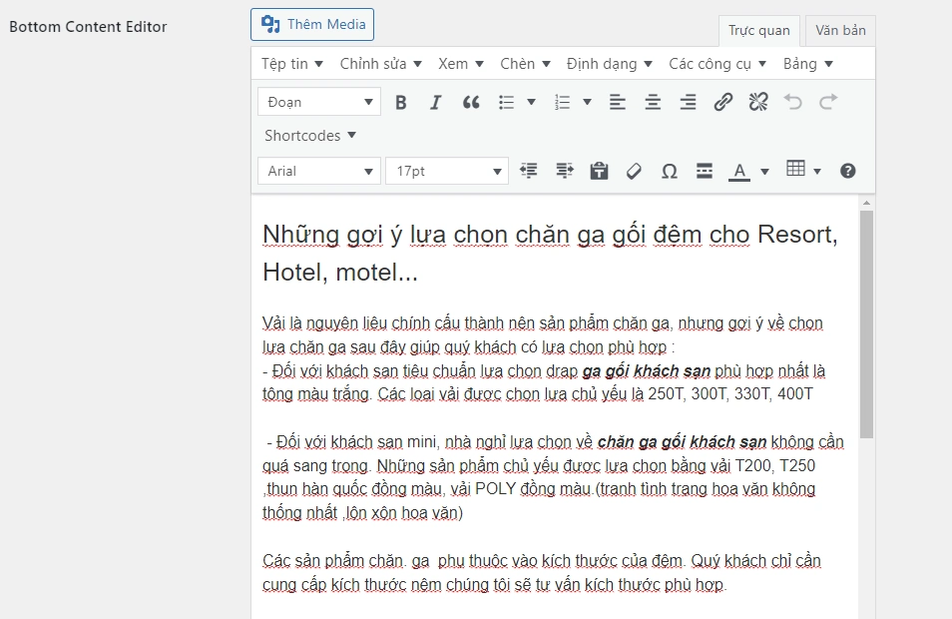Align text right
The width and height of the screenshot is (952, 619).
pos(688,102)
